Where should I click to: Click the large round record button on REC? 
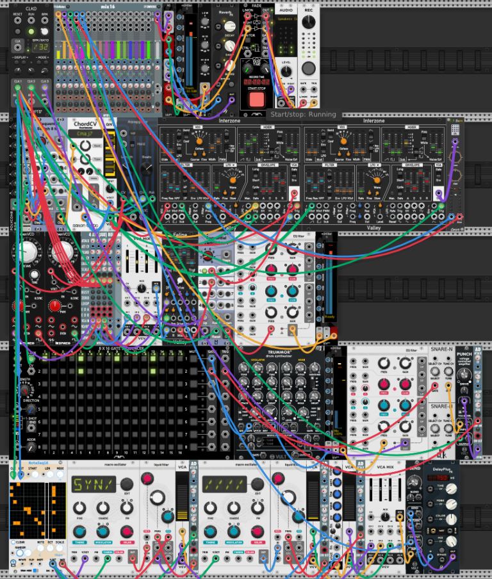tap(308, 69)
